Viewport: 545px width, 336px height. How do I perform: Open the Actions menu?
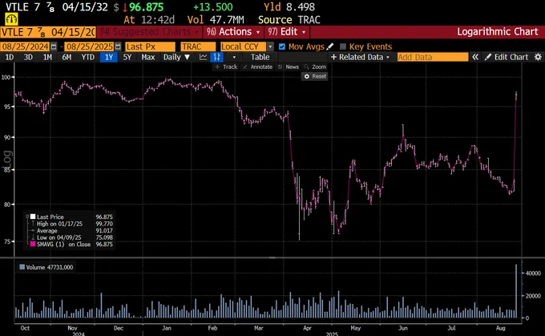tap(233, 32)
